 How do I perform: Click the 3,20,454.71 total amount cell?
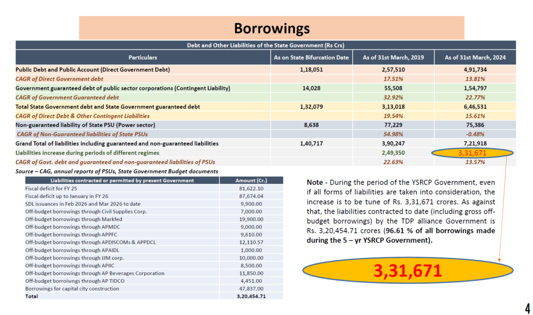(x=250, y=296)
